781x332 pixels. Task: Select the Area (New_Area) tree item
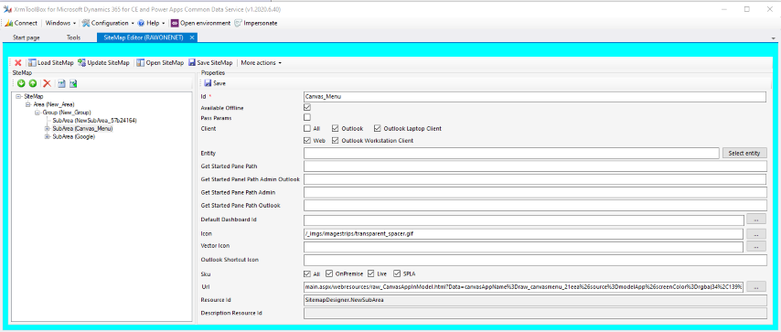[53, 104]
